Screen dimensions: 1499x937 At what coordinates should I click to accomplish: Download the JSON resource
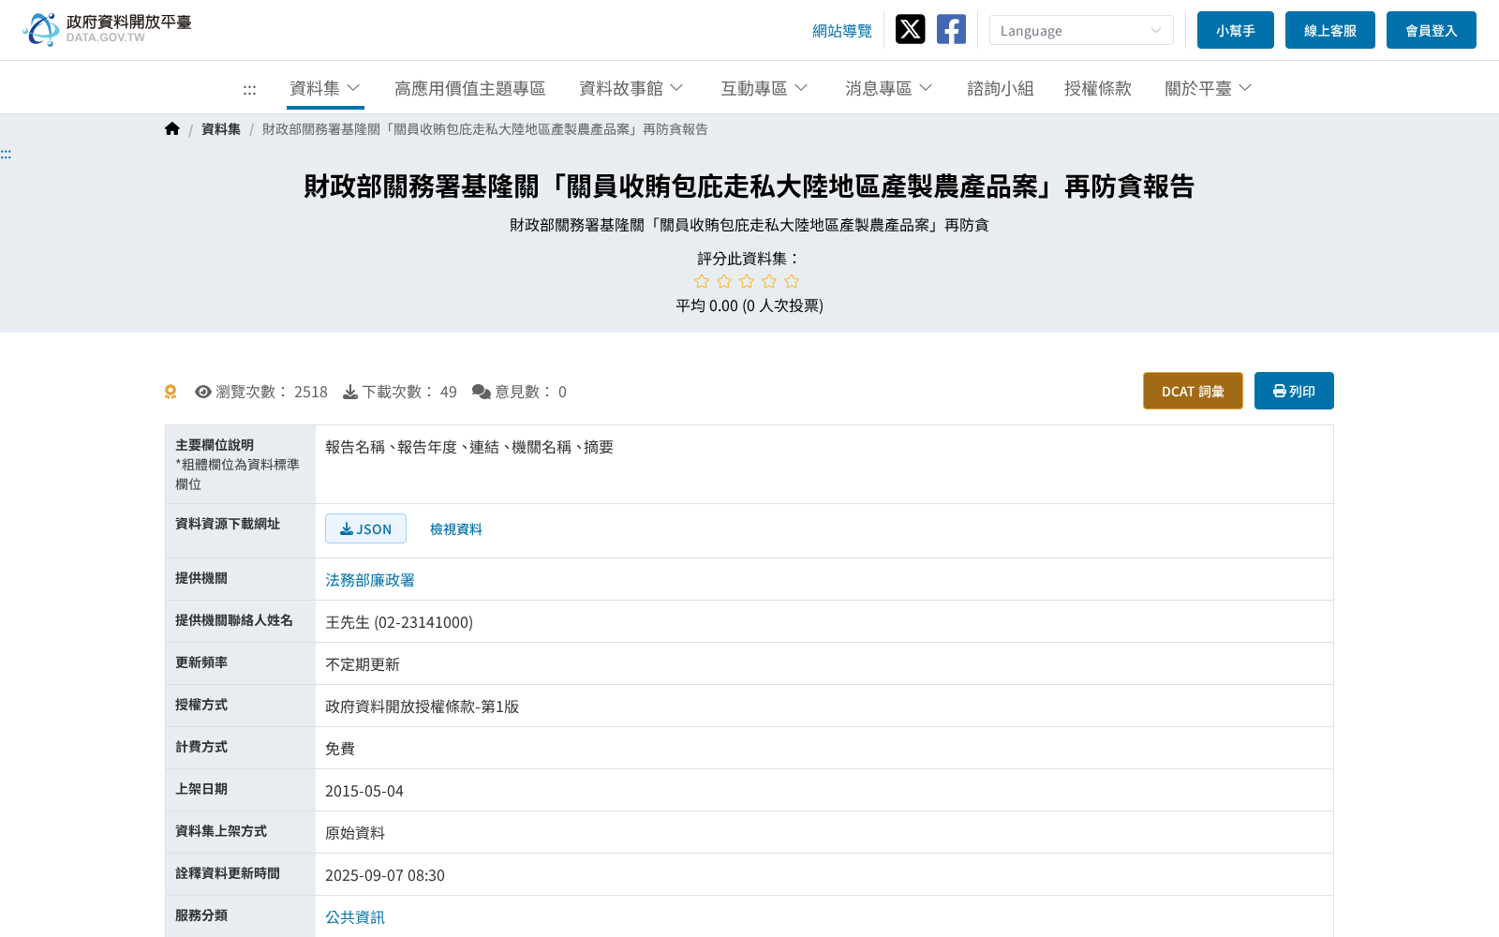pos(365,528)
